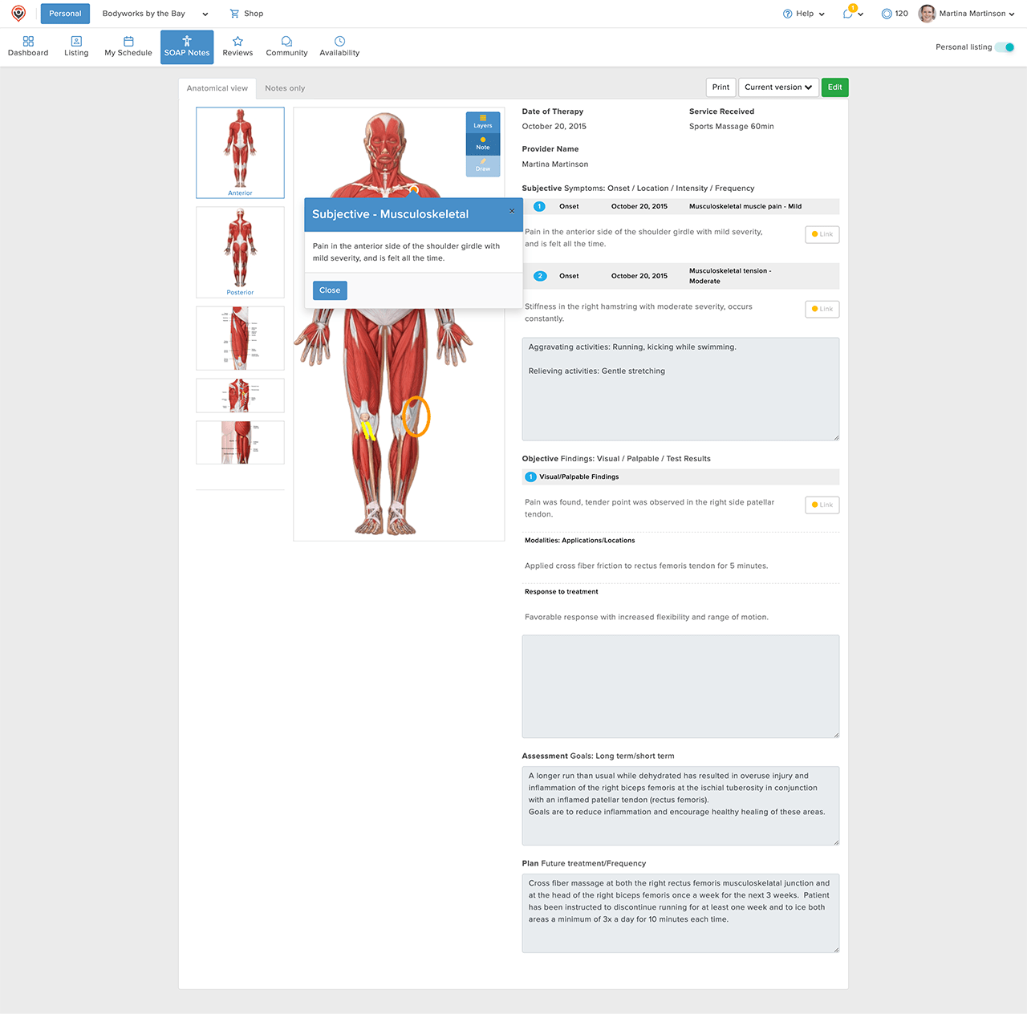This screenshot has height=1014, width=1027.
Task: Open the Reviews star icon
Action: click(237, 41)
